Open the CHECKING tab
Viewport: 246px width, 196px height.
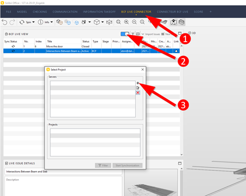point(40,12)
